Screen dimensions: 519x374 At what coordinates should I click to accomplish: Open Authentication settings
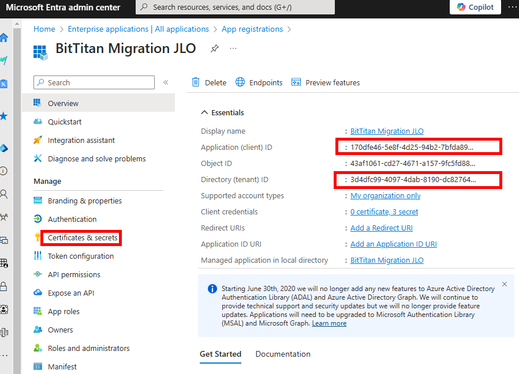coord(72,219)
